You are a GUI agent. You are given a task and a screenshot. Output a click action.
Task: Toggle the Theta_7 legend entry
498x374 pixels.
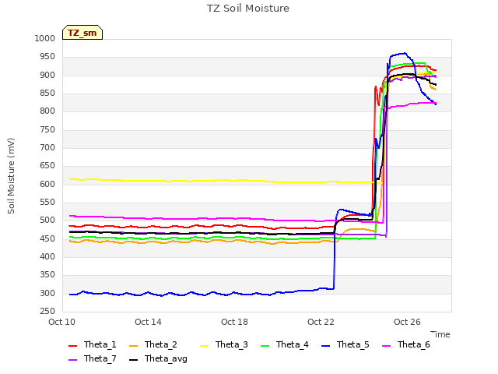[x=93, y=358]
